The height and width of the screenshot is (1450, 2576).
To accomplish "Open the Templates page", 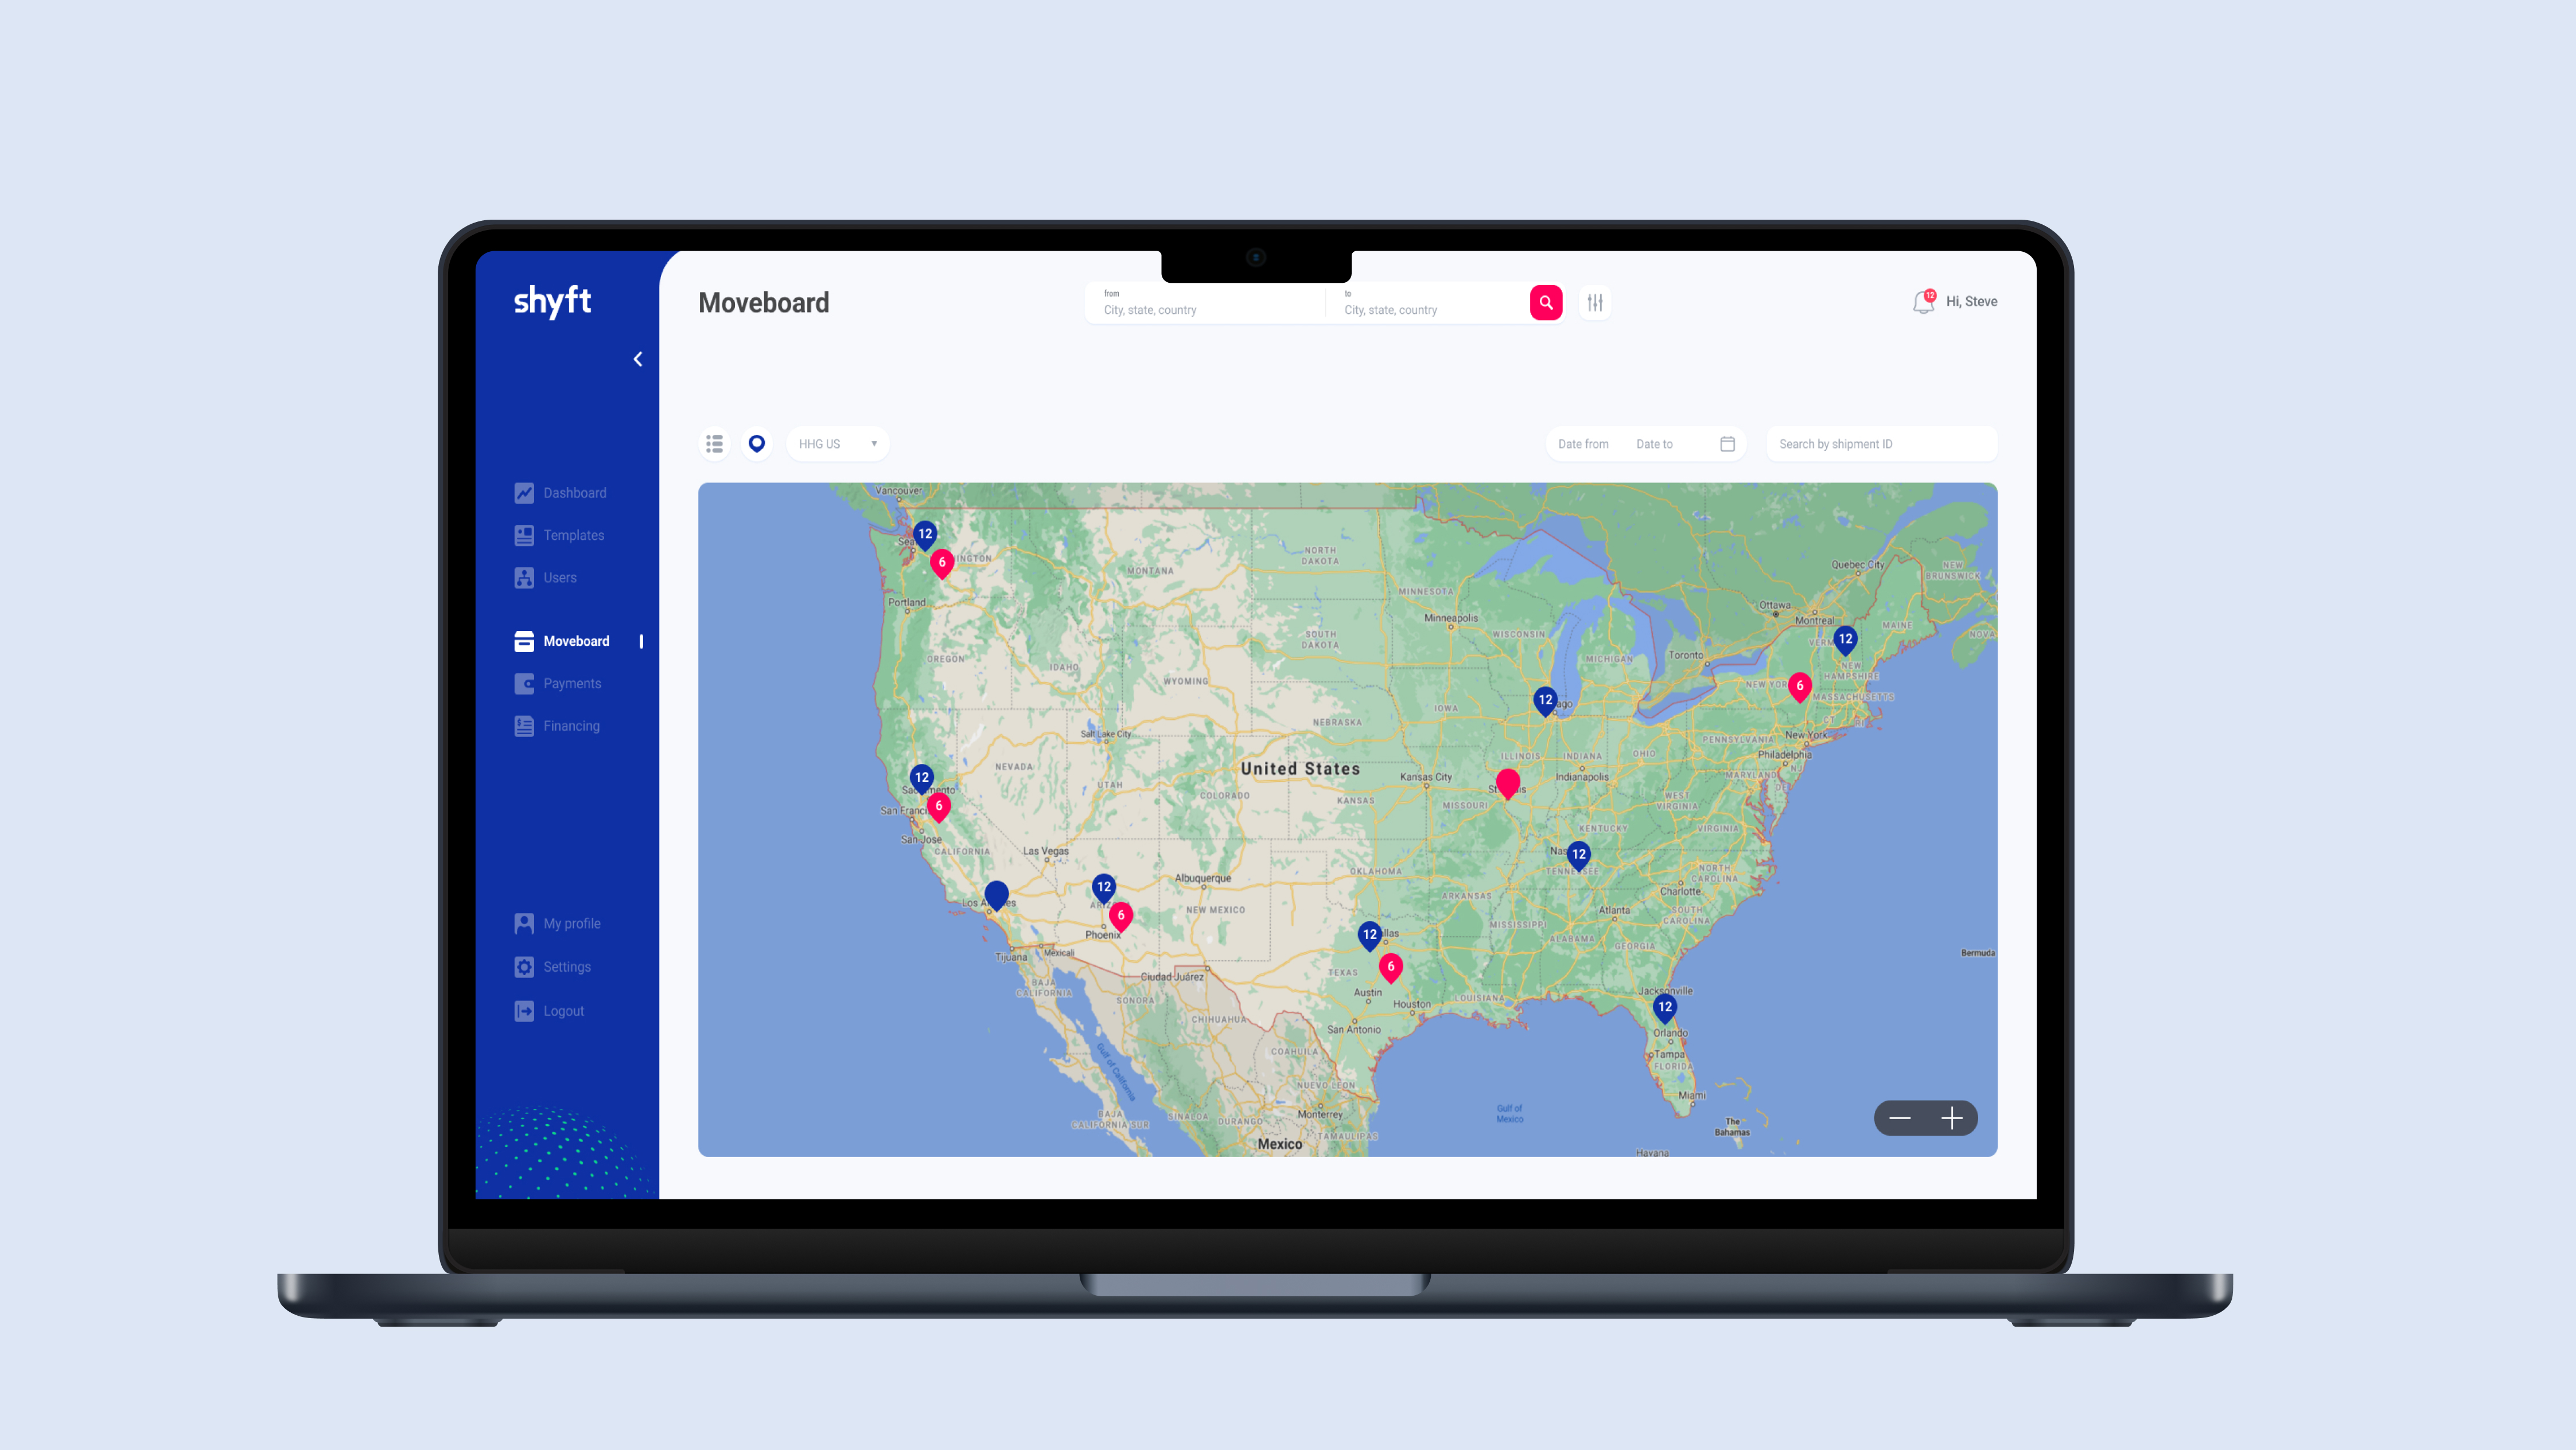I will 573,535.
